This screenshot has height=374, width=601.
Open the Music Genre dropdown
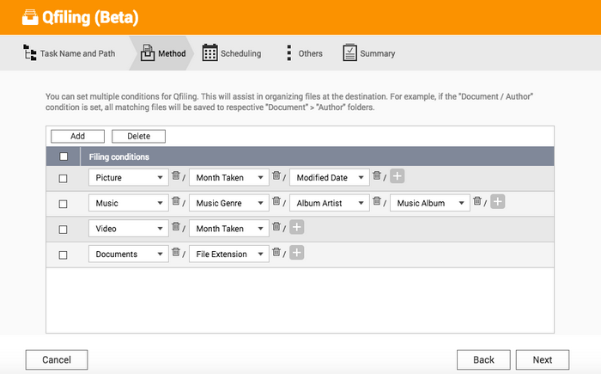[x=229, y=203]
